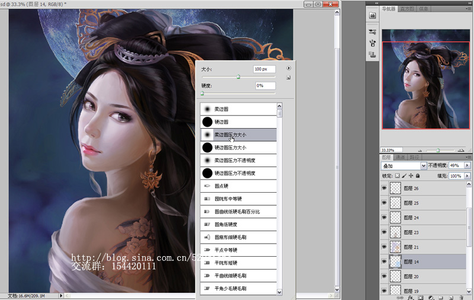
Task: Lock layer position with the move lock icon
Action: [411, 175]
